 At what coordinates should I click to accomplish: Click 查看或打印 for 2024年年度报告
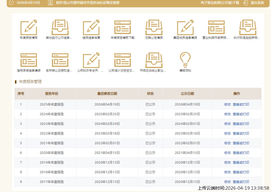241,114
